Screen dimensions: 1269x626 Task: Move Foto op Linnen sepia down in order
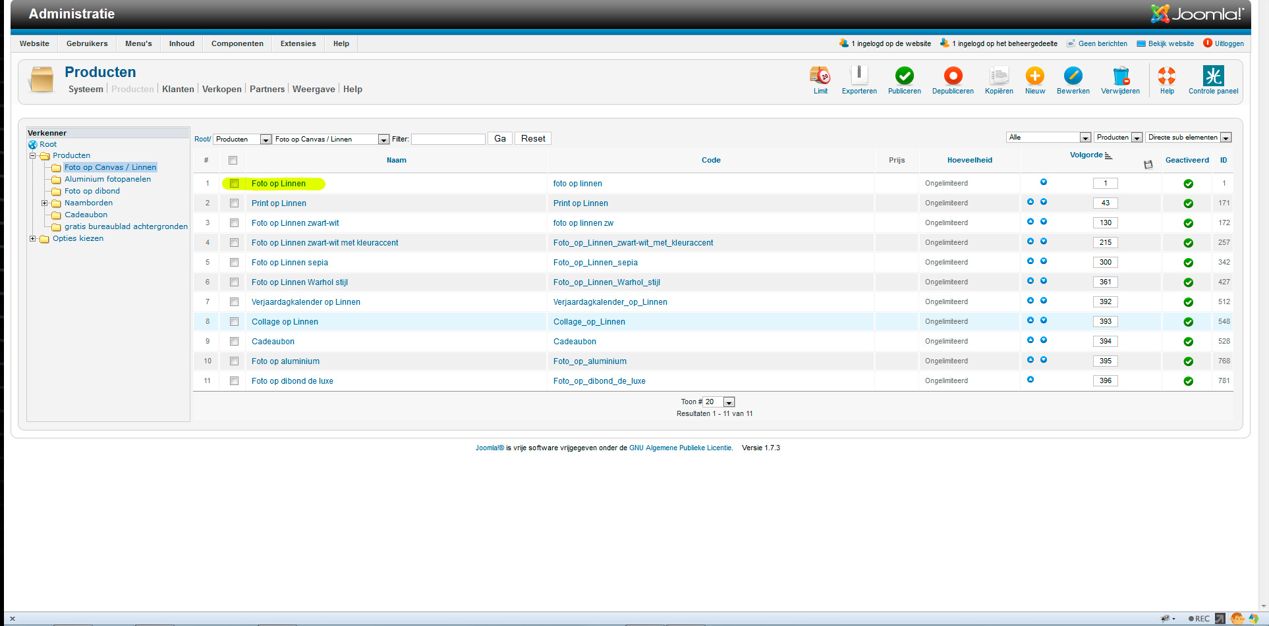(x=1044, y=261)
